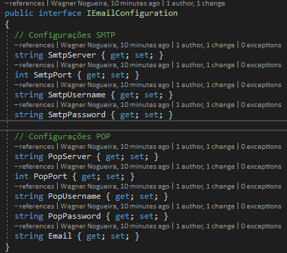The image size is (287, 253).
Task: Click 'Wagner Nogueira' CodeLens above SmtpServer
Action: [115, 45]
